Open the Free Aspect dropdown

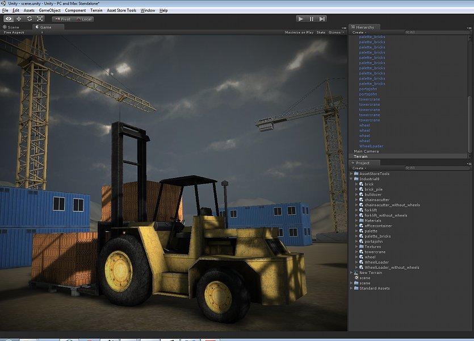[x=23, y=32]
